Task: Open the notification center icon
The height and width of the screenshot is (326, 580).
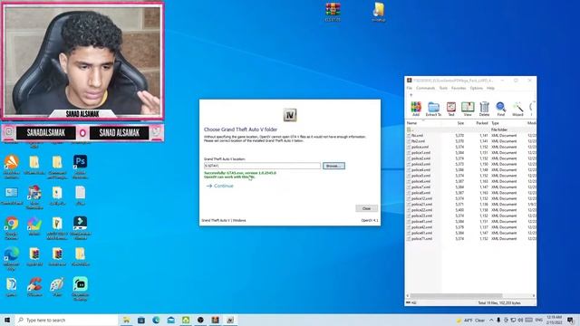Action: tap(571, 320)
